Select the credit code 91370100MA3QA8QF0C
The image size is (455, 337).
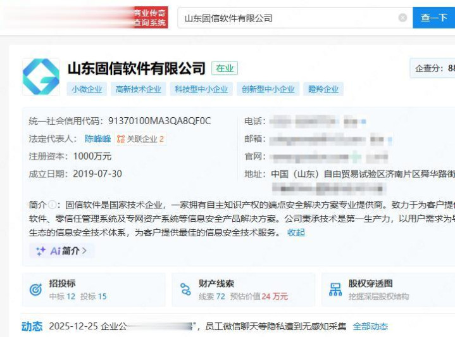coord(159,121)
